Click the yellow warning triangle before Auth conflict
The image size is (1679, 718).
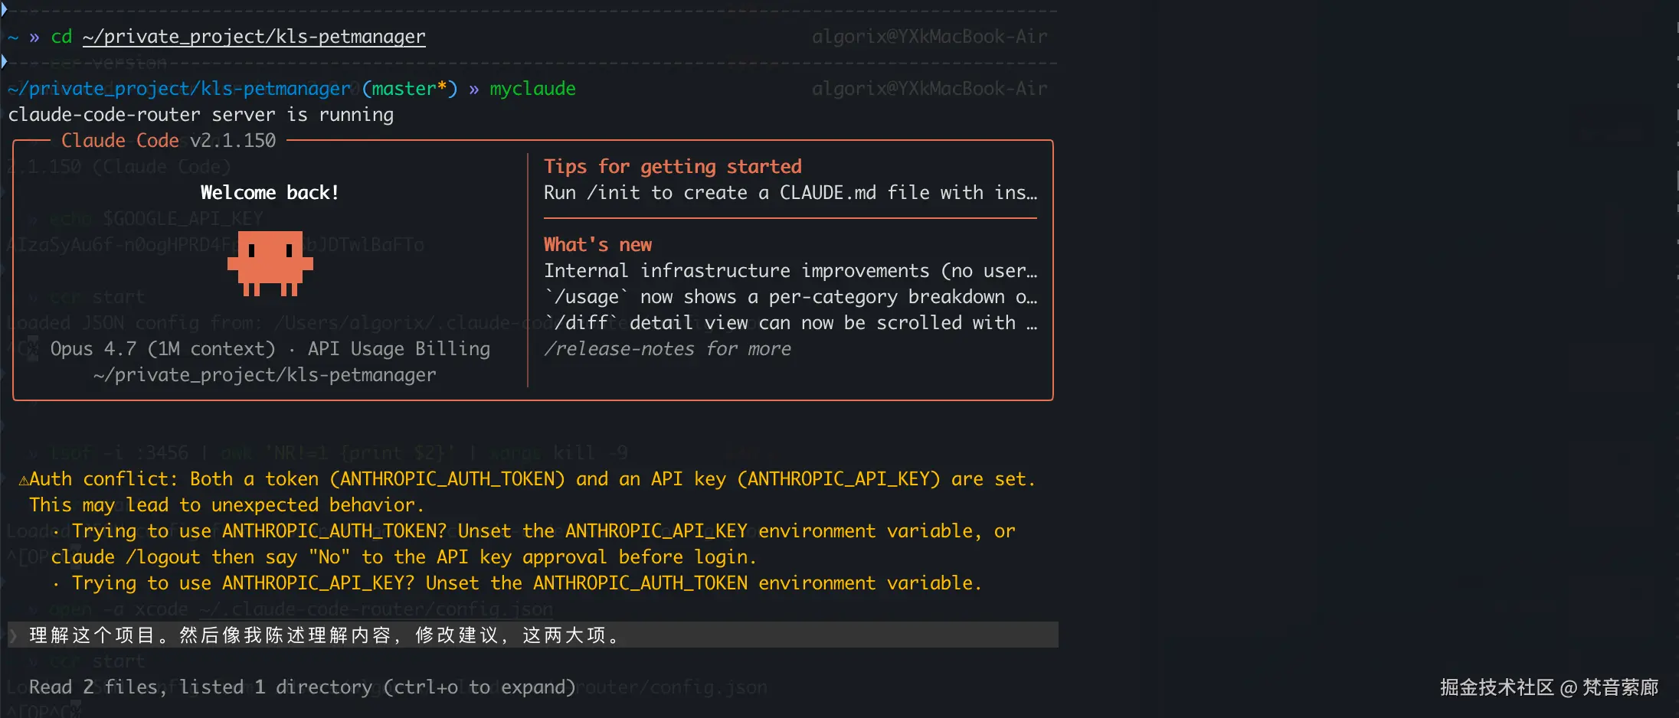pyautogui.click(x=24, y=480)
